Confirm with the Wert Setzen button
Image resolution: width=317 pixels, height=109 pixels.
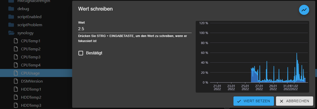(x=254, y=101)
